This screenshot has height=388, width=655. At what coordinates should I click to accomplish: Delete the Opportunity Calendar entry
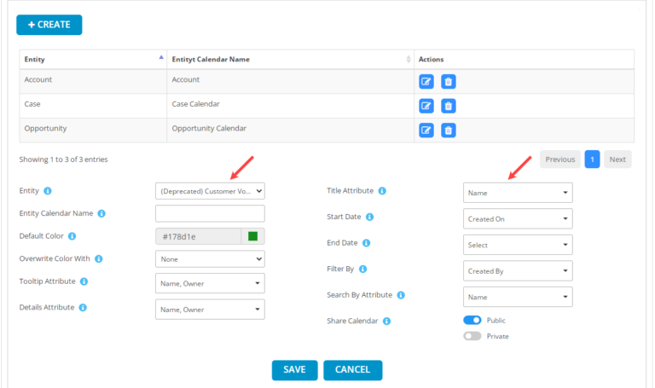point(449,130)
